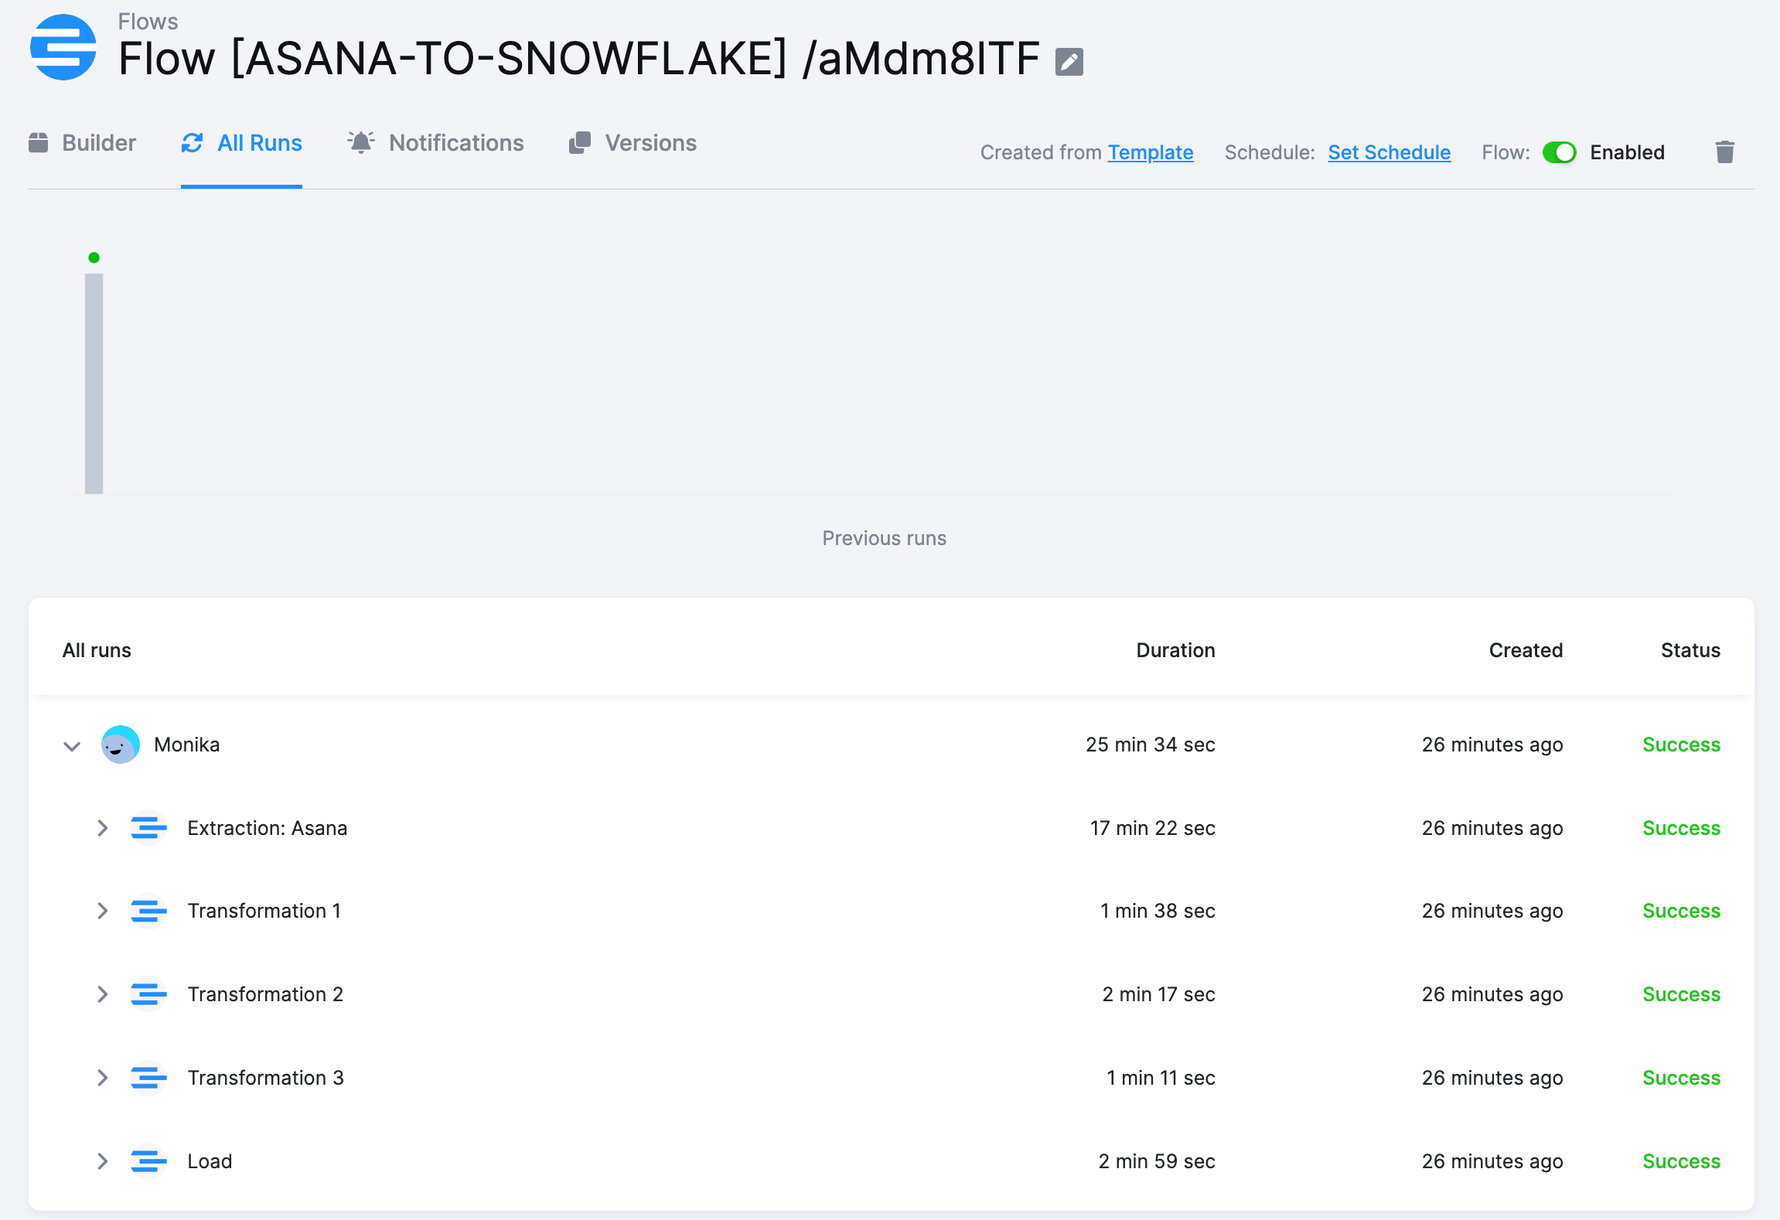This screenshot has width=1780, height=1220.
Task: Click the Builder grid icon
Action: (x=39, y=142)
